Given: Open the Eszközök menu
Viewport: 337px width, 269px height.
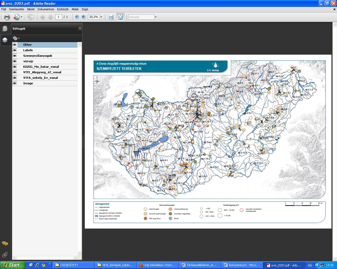Looking at the screenshot, I should (63, 9).
